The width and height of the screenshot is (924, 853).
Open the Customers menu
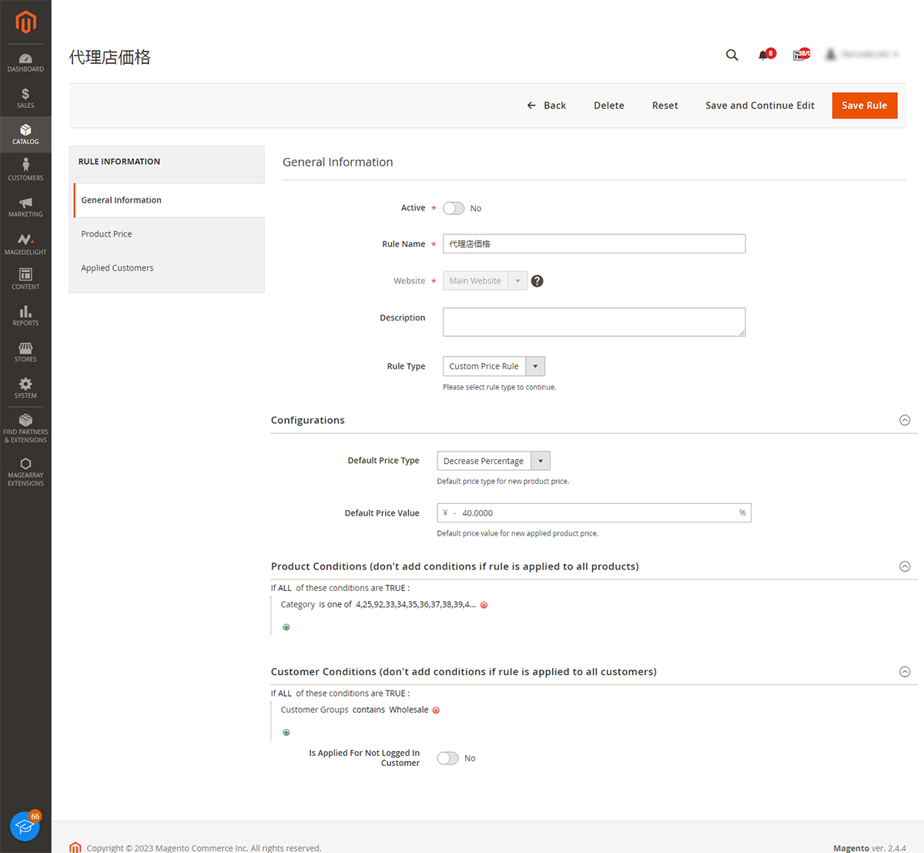click(25, 170)
